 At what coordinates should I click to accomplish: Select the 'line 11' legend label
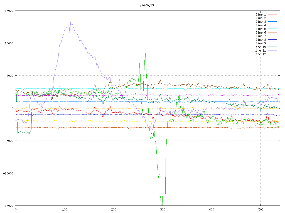260,50
